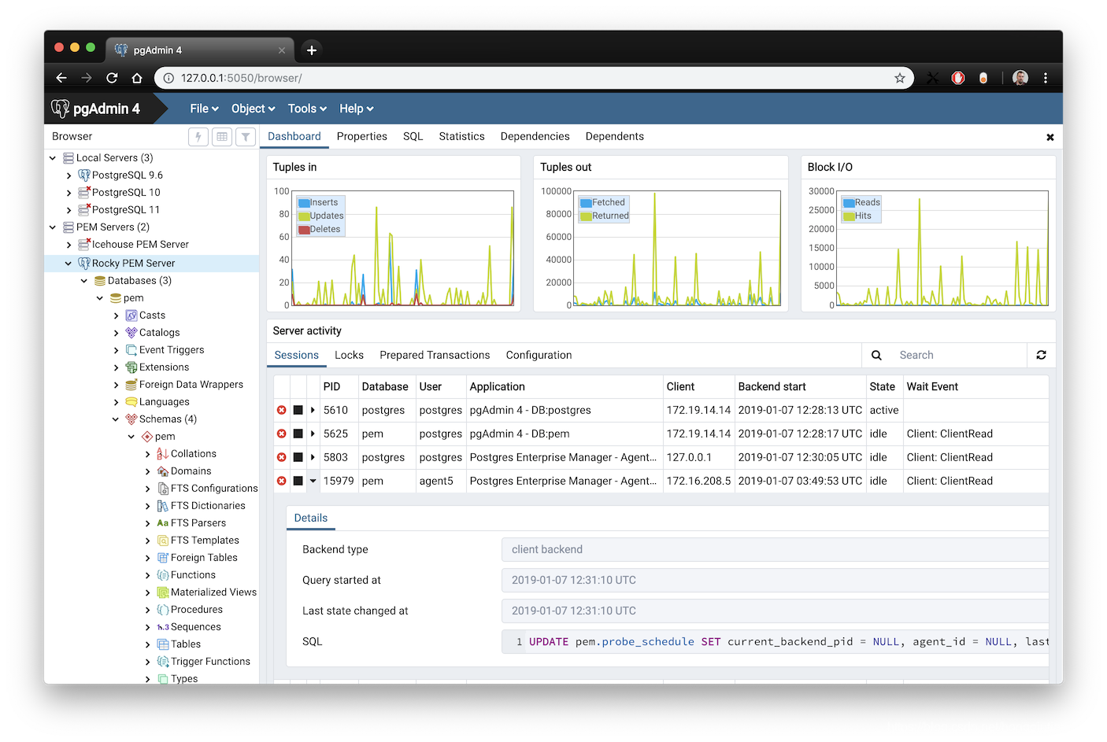The width and height of the screenshot is (1107, 742).
Task: Cancel the query for session PID 5803
Action: pos(281,457)
